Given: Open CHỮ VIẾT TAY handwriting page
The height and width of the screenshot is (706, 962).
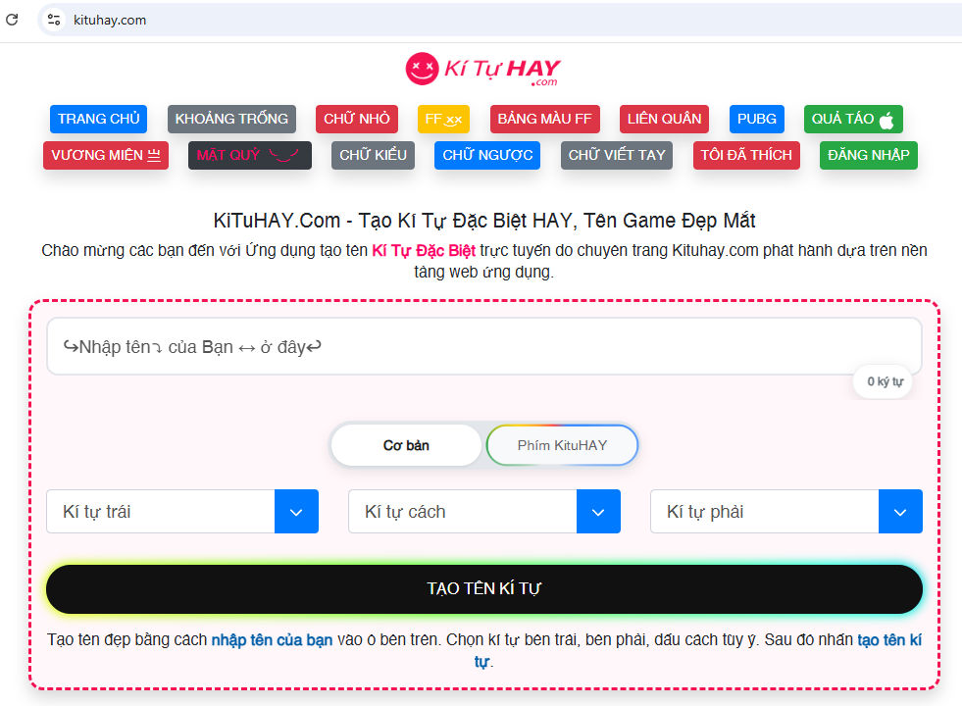Looking at the screenshot, I should [617, 155].
